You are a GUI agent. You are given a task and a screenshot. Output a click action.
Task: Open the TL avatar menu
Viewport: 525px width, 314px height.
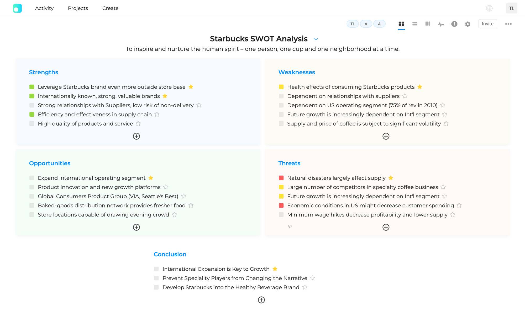coord(511,8)
